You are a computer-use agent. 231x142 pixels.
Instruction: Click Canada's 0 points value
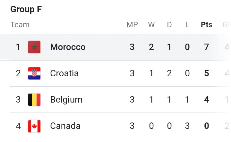pyautogui.click(x=207, y=126)
